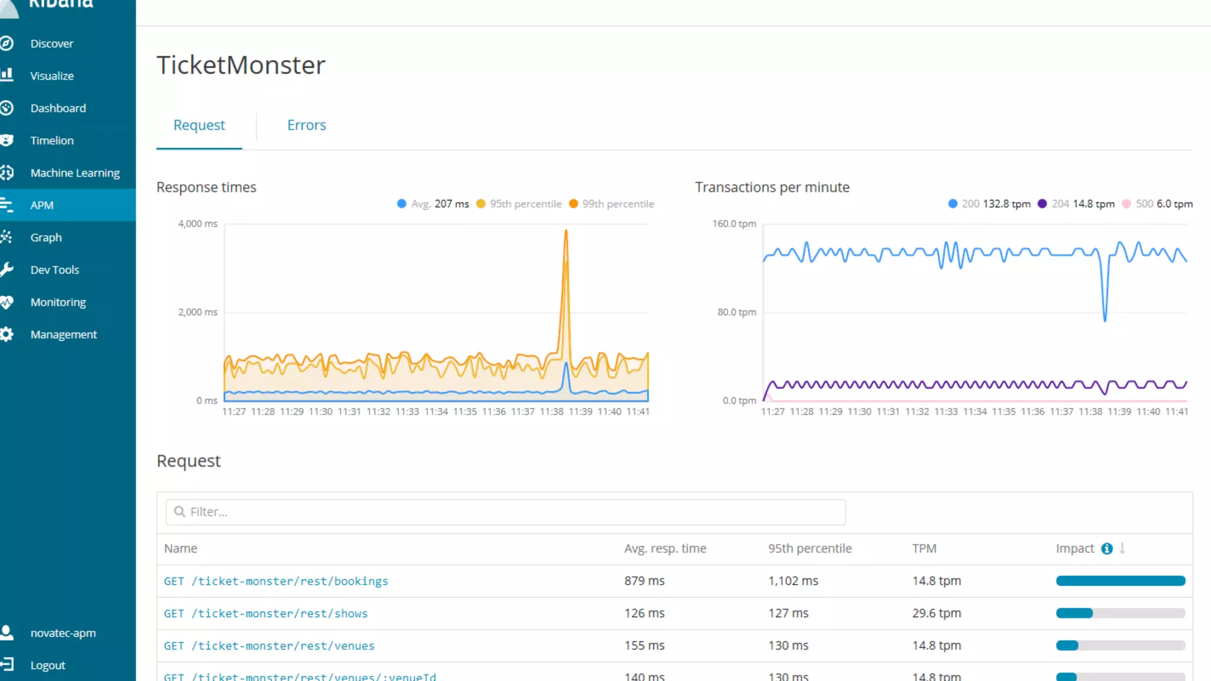Sort by Impact column header
The height and width of the screenshot is (681, 1211).
(x=1074, y=549)
